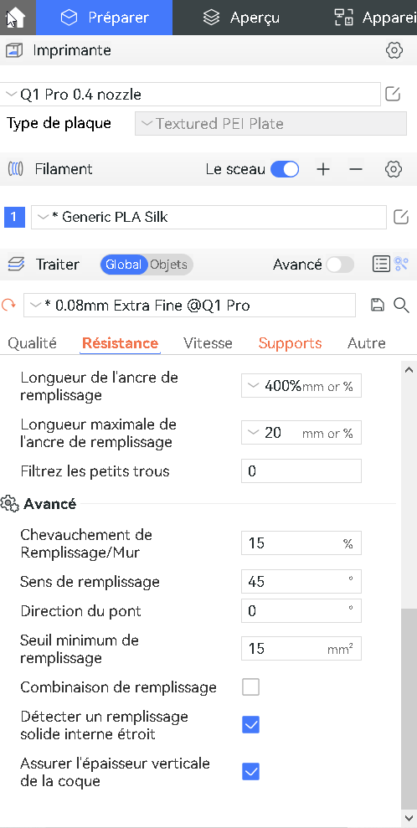Add a filament with plus icon
The image size is (417, 828).
tap(323, 169)
